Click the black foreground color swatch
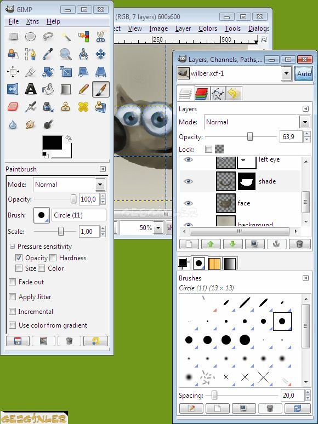Viewport: 318px width, 424px height. [x=52, y=142]
